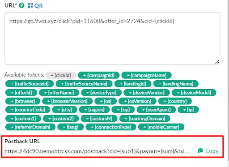Image resolution: width=229 pixels, height=167 pixels.
Task: Click the greyed-out {clickId} token
Action: pyautogui.click(x=61, y=75)
